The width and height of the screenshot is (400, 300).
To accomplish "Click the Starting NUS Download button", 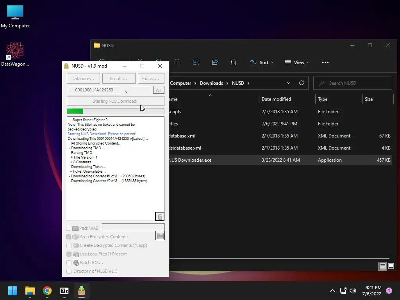I will 115,101.
